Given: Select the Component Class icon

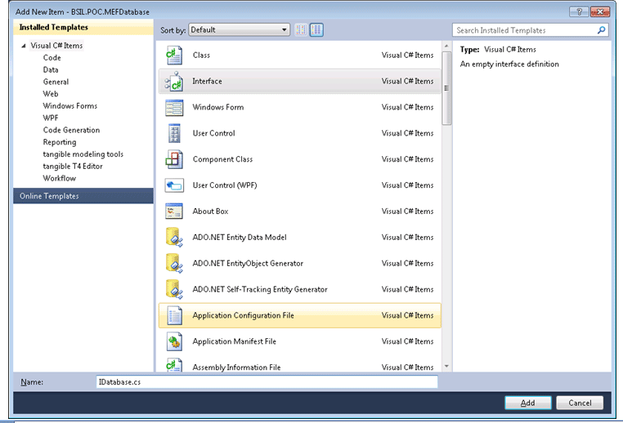Looking at the screenshot, I should pyautogui.click(x=174, y=159).
